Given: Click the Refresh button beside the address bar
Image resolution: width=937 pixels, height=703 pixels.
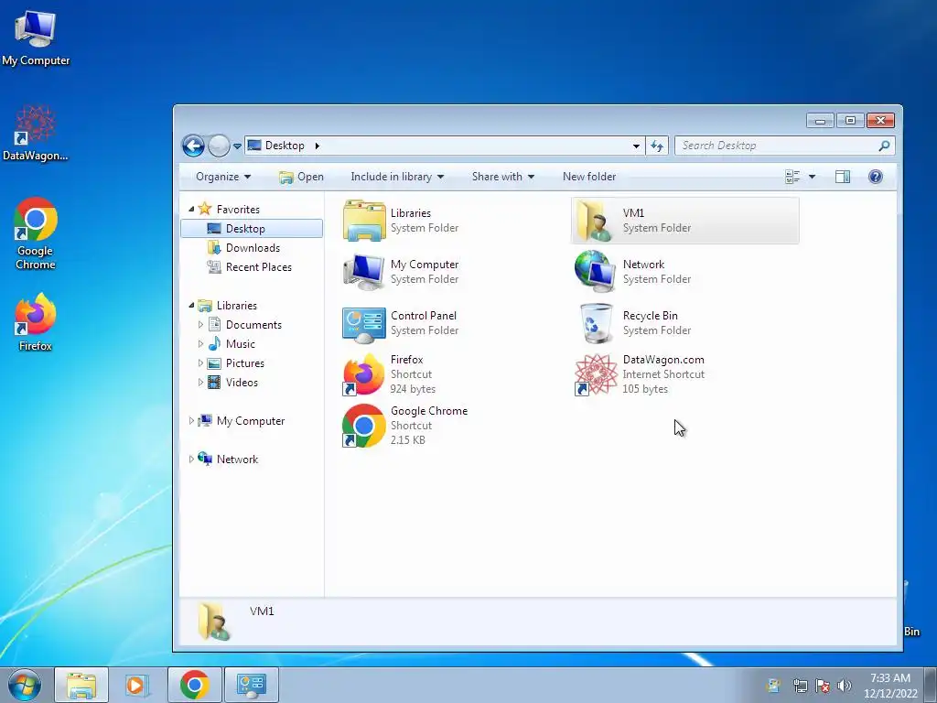Looking at the screenshot, I should 657,146.
